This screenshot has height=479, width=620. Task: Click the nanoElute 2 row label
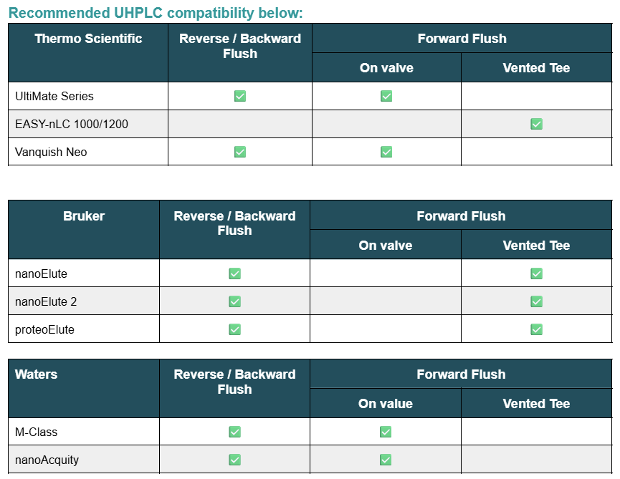tap(46, 301)
